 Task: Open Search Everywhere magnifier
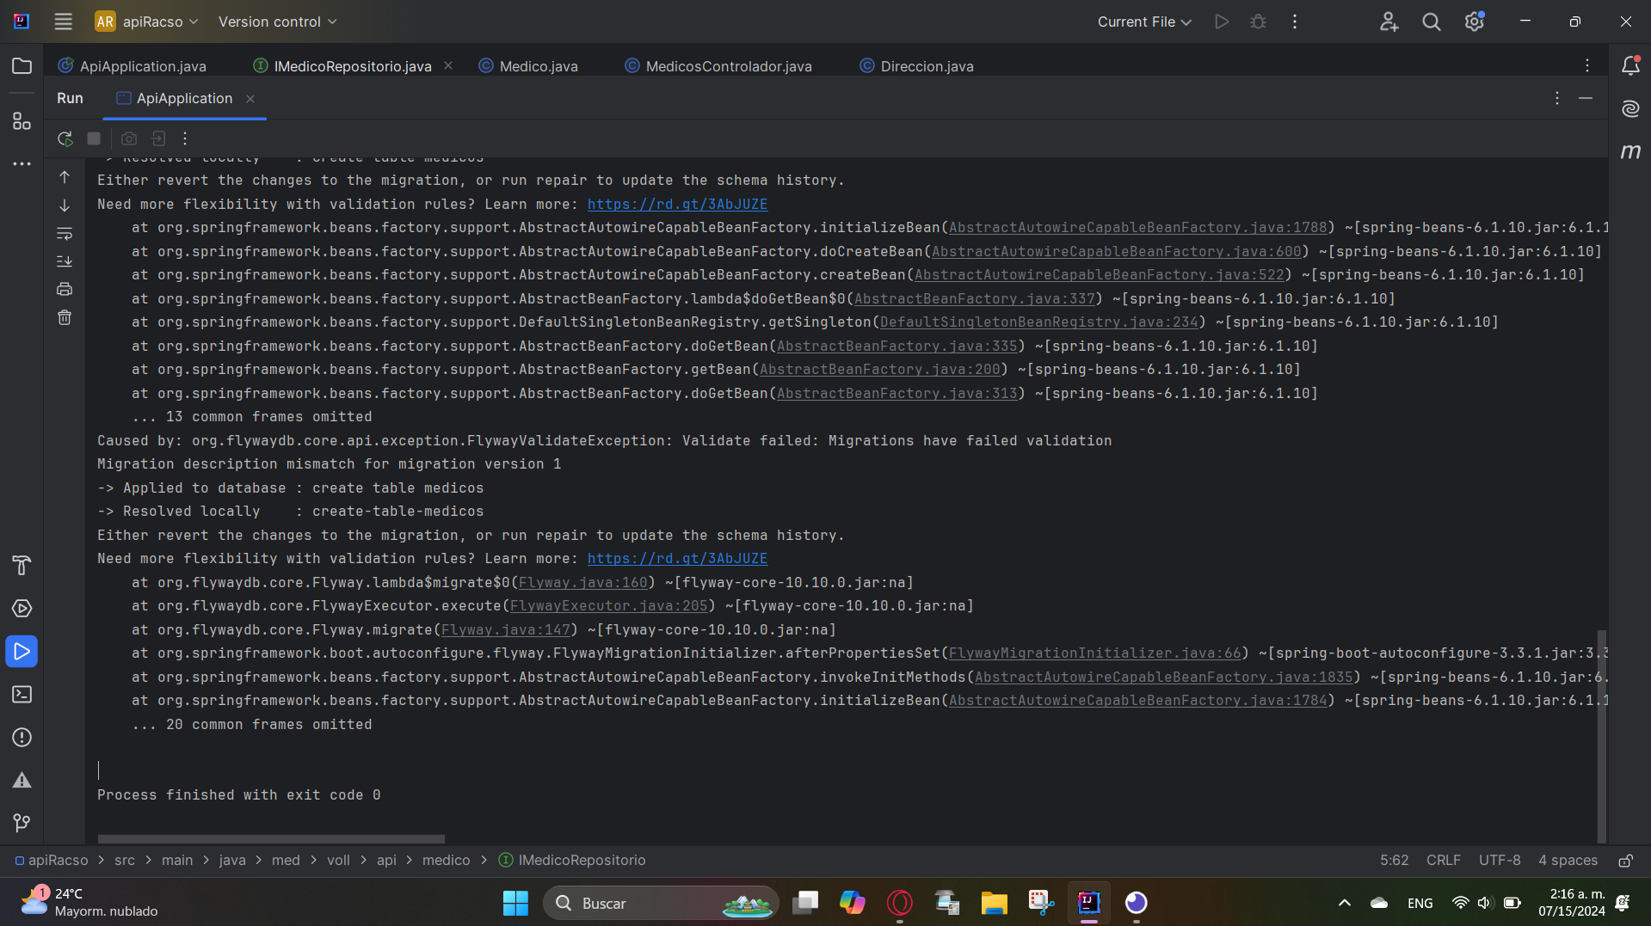[x=1432, y=21]
